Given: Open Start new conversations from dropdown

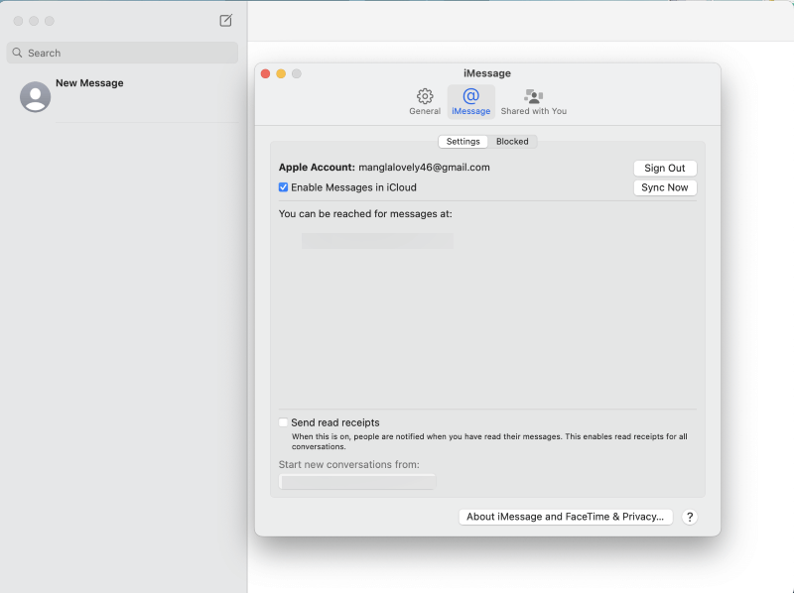Looking at the screenshot, I should [357, 482].
